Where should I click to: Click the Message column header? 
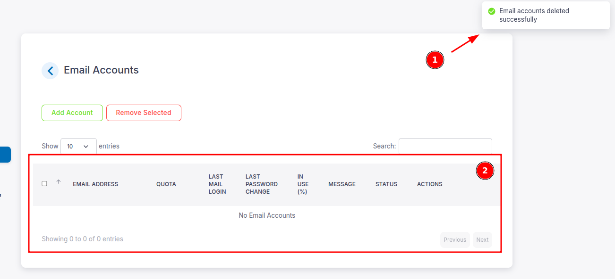point(342,184)
